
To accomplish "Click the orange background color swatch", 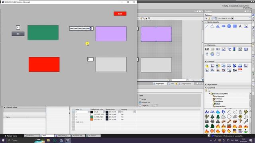I will 92,119.
